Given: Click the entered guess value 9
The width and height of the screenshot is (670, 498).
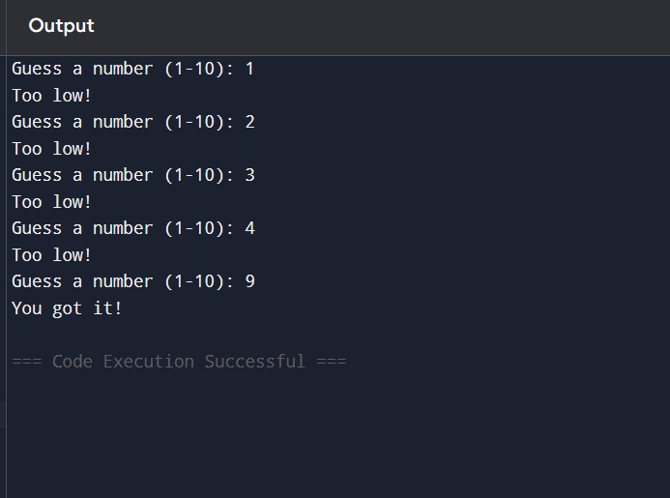Looking at the screenshot, I should (250, 281).
